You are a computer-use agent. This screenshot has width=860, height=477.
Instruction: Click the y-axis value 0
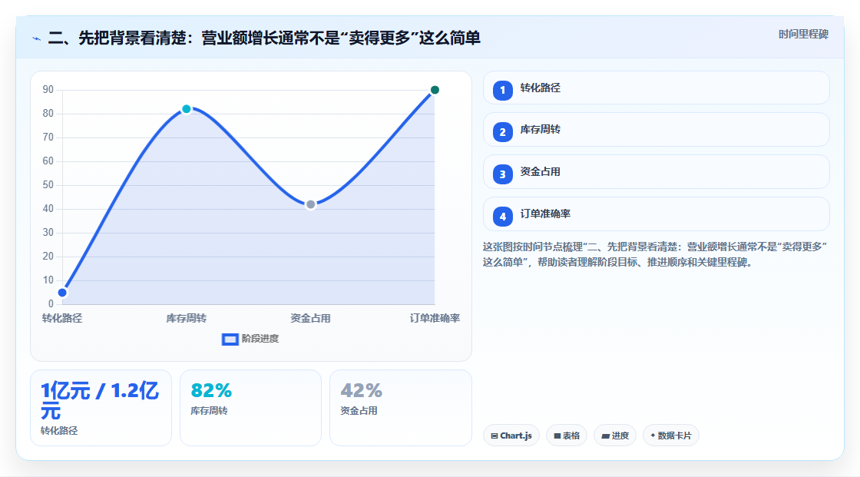coord(51,303)
